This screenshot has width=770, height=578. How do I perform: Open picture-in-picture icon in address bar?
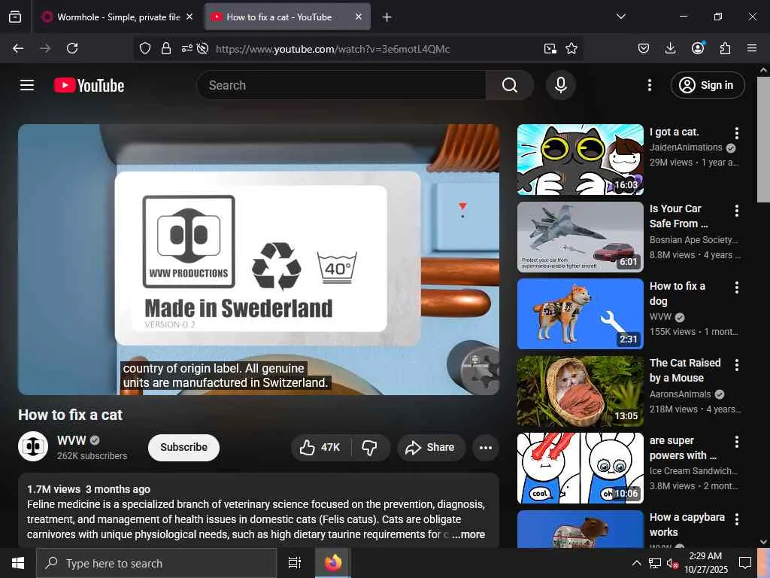550,48
